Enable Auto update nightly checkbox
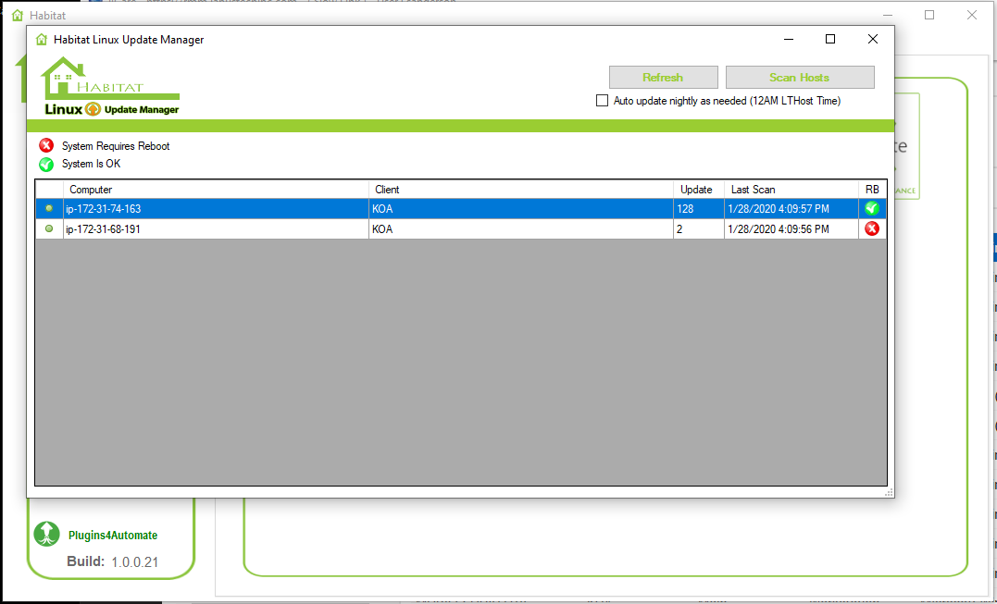This screenshot has height=604, width=997. pyautogui.click(x=602, y=100)
